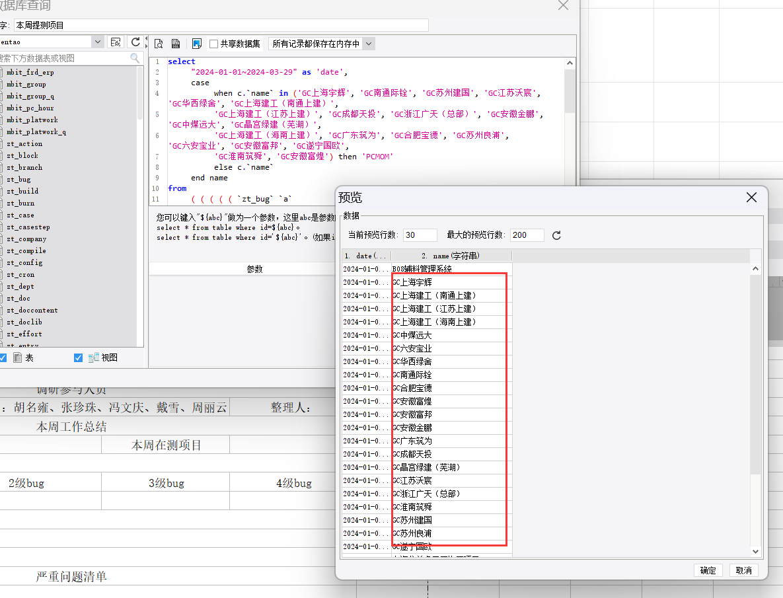Click worksheet cell 4级bug

tap(293, 483)
